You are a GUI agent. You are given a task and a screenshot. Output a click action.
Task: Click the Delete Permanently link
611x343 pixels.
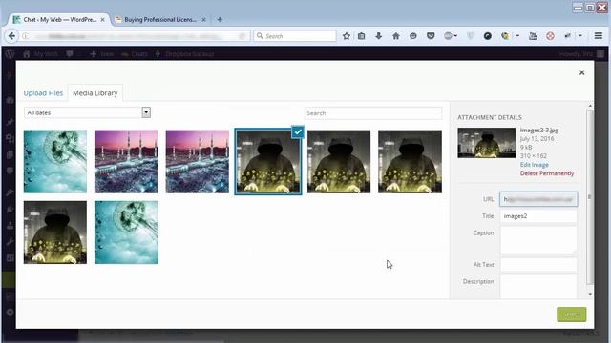(x=547, y=173)
